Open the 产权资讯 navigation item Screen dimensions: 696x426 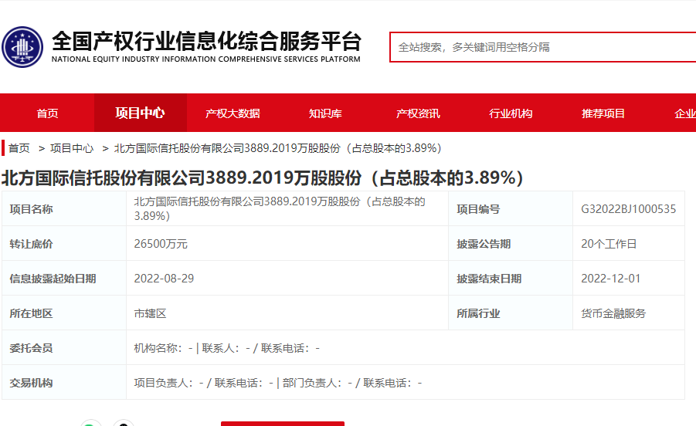(x=418, y=113)
